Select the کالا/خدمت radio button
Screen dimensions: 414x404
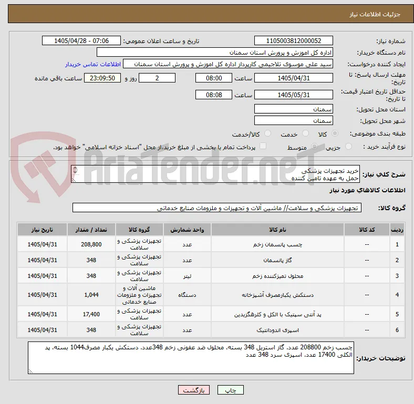point(267,133)
